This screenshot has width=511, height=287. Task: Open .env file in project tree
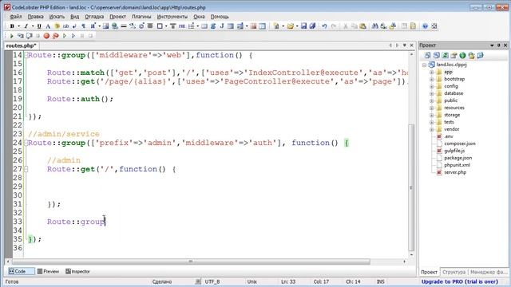coord(449,136)
